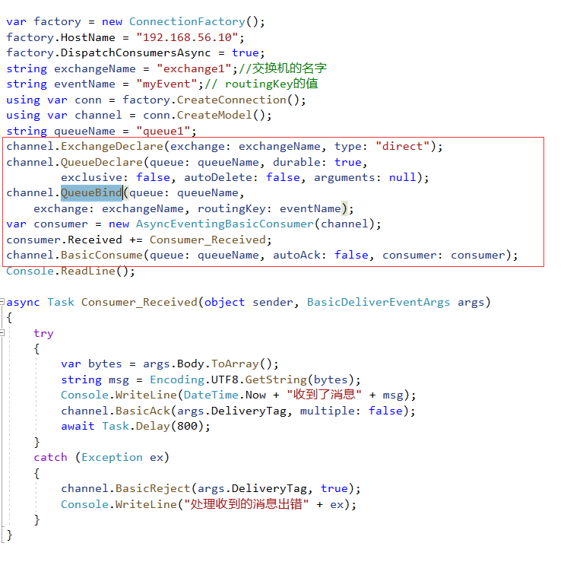Click the DateTime type name

(211, 395)
